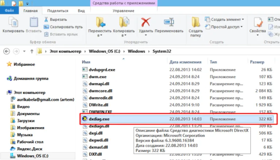The image size is (280, 160).
Task: Select the dxgi.dll file name
Action: [96, 133]
